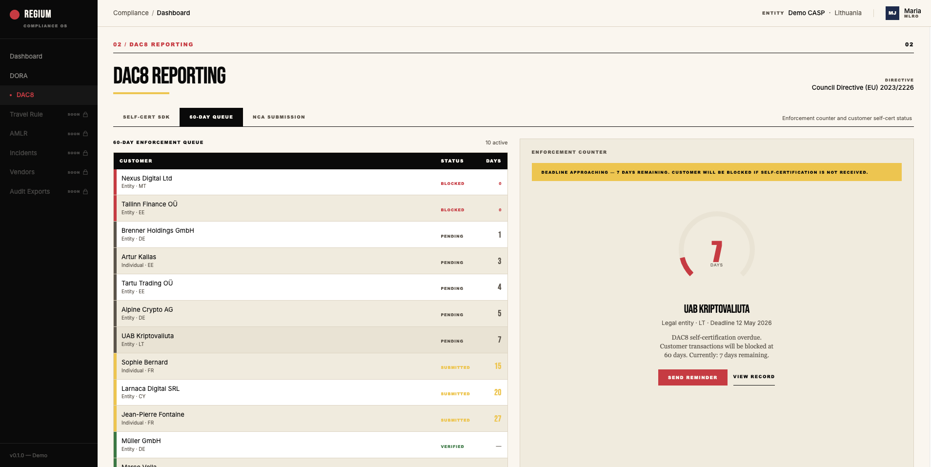Click VERIFIED status for Müller GmbH
The image size is (931, 467).
(452, 447)
